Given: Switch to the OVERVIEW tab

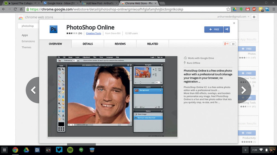Looking at the screenshot, I should [55, 44].
